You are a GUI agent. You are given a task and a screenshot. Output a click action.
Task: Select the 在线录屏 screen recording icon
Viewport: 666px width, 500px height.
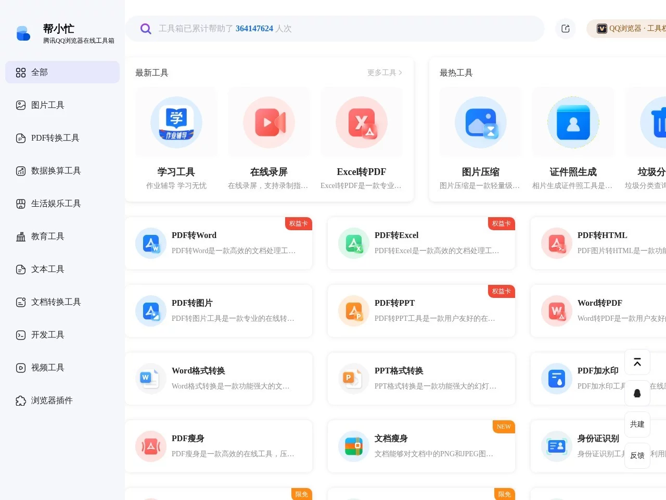coord(269,122)
